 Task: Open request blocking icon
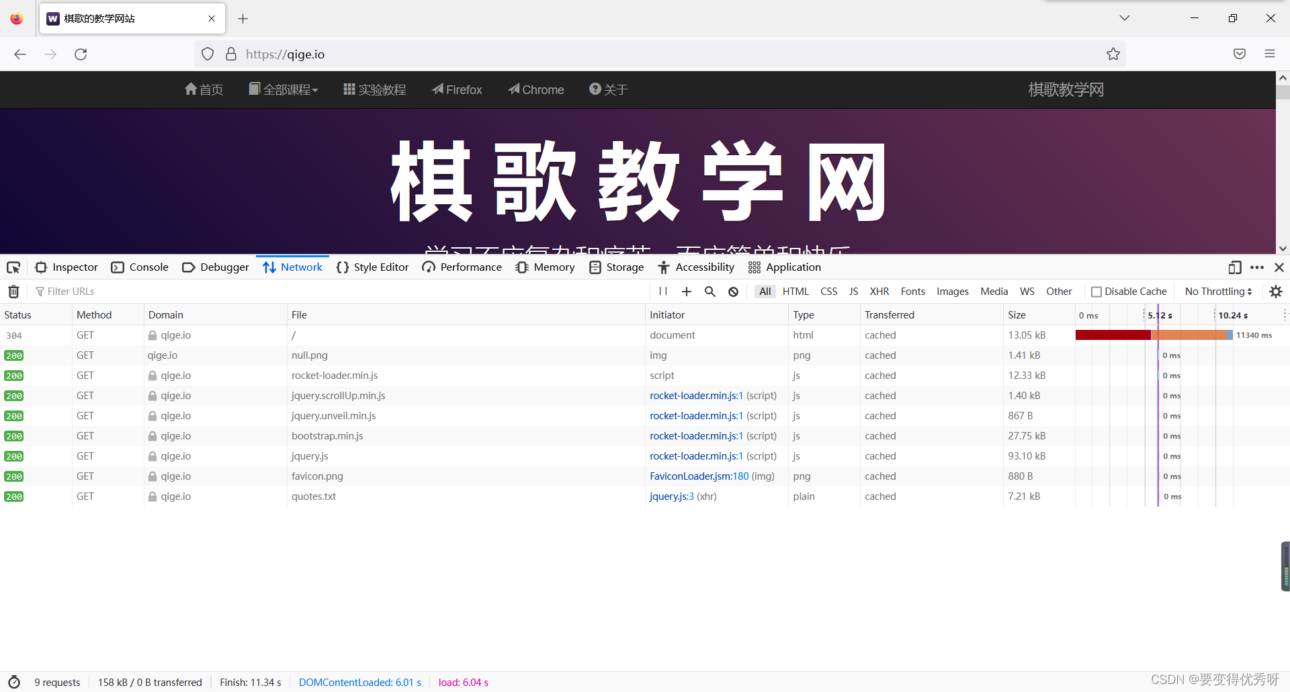click(734, 292)
